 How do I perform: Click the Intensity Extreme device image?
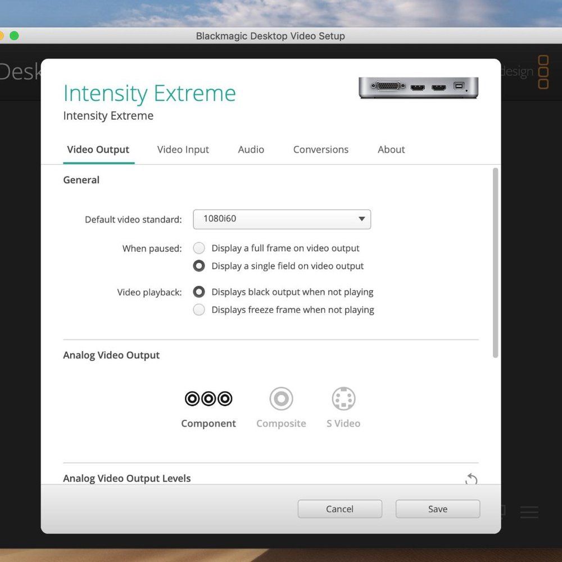[x=418, y=87]
